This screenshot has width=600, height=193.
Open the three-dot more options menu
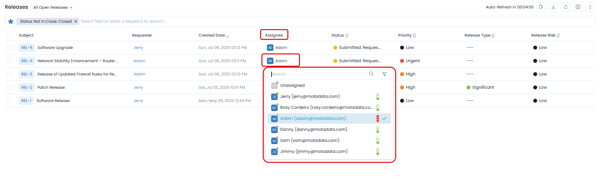point(590,7)
